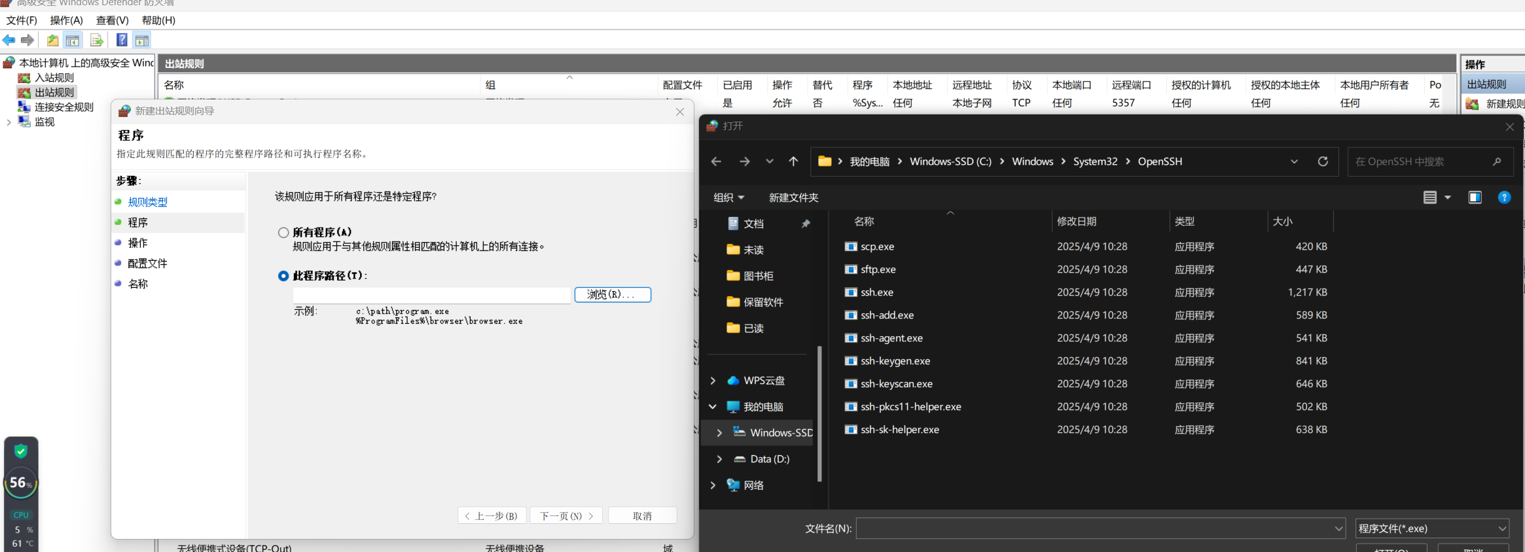The width and height of the screenshot is (1525, 552).
Task: Select the ssh-keyscan.exe file
Action: click(x=896, y=384)
